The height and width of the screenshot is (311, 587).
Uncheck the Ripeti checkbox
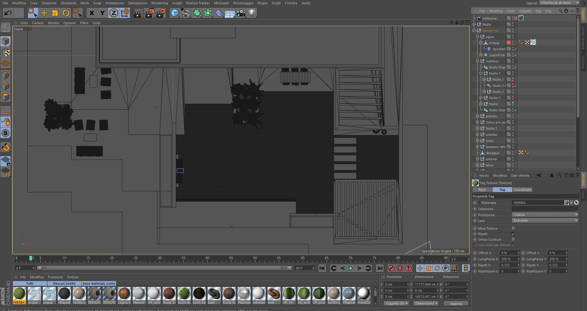click(x=513, y=234)
